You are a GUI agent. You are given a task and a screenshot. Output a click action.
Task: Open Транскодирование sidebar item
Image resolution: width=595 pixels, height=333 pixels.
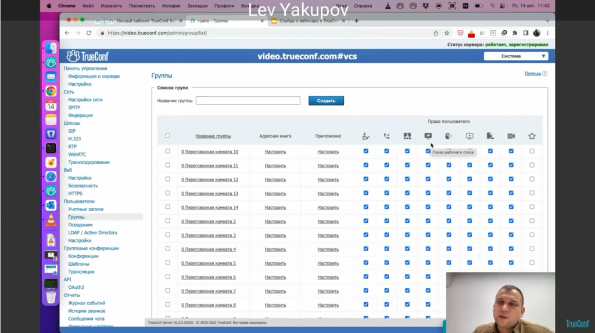click(89, 162)
